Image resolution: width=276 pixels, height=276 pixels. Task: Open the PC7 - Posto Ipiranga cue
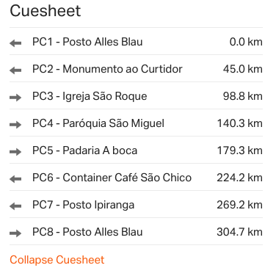[136, 204]
